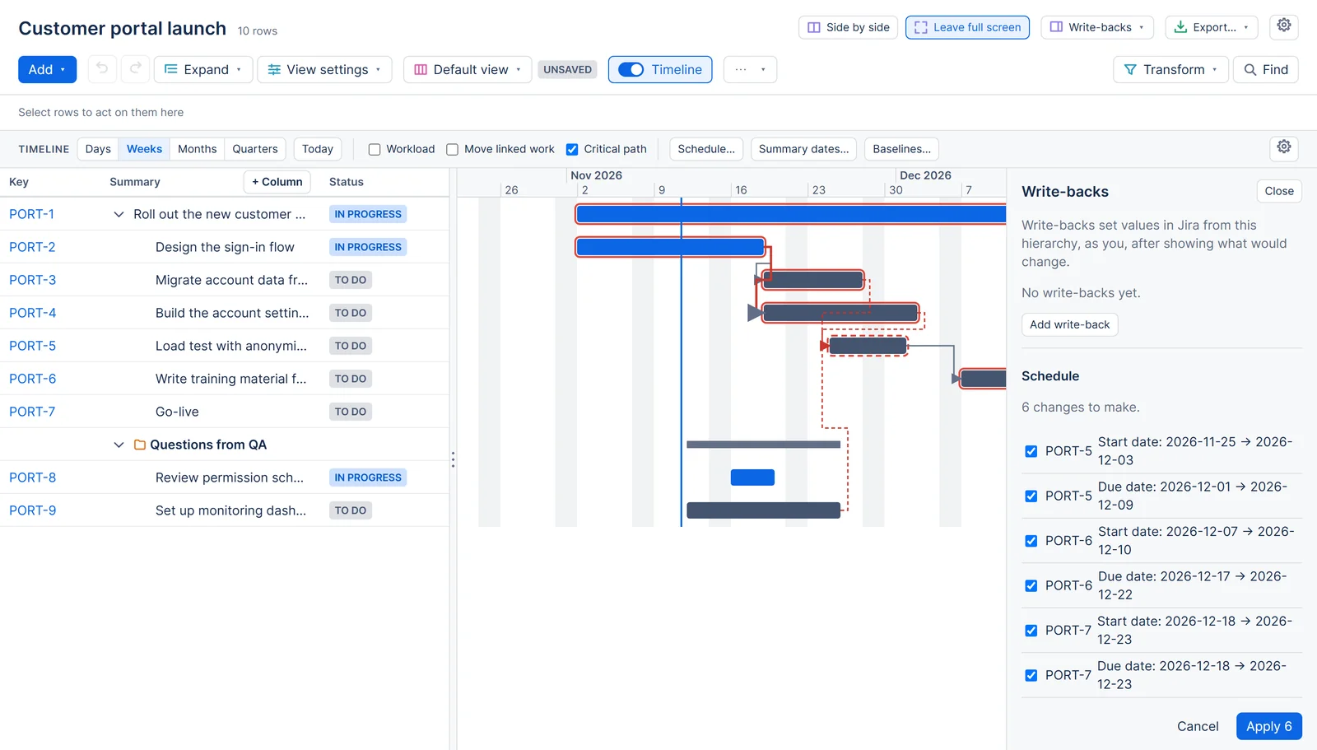Image resolution: width=1317 pixels, height=750 pixels.
Task: Click Side by side layout button
Action: point(848,27)
